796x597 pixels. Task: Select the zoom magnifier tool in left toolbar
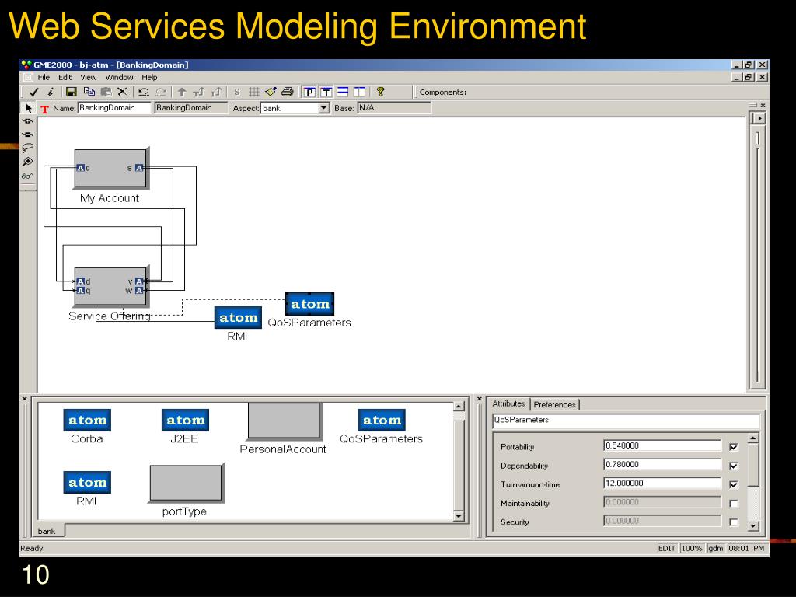pos(28,162)
